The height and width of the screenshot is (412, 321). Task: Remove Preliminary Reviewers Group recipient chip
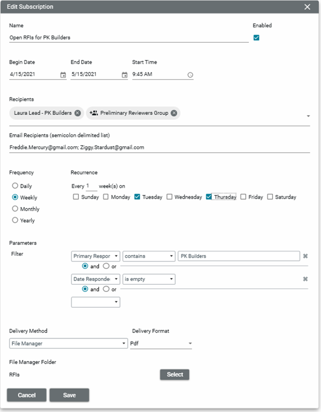pyautogui.click(x=174, y=113)
